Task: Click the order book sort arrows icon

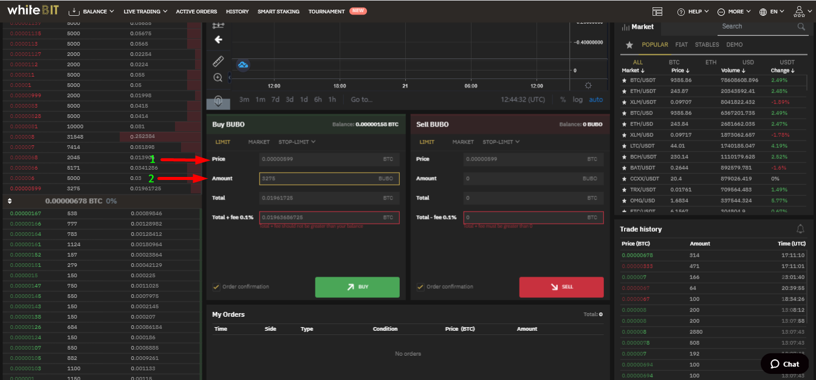Action: pyautogui.click(x=9, y=201)
